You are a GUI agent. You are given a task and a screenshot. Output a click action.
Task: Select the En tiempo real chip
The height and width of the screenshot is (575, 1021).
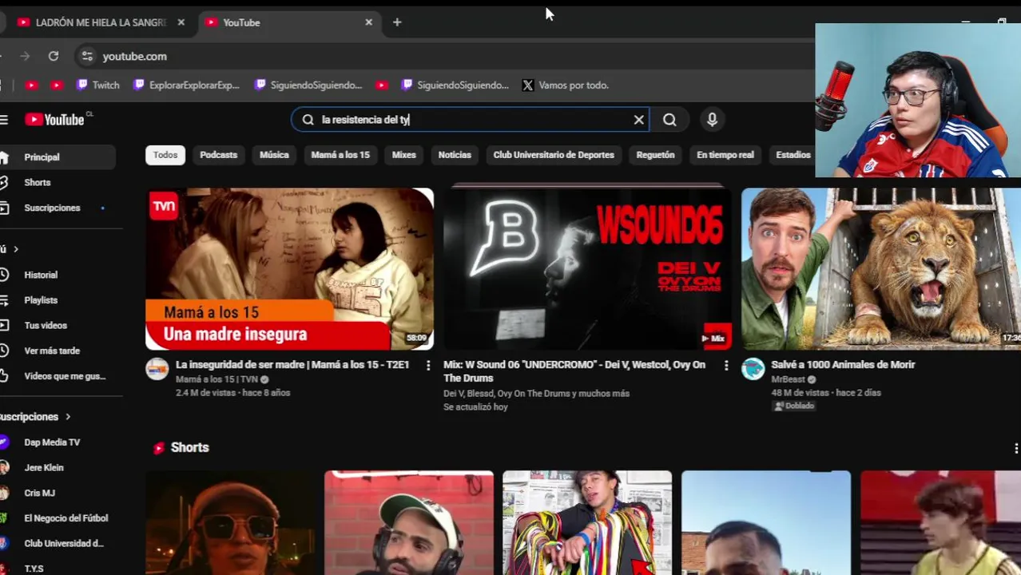point(725,155)
